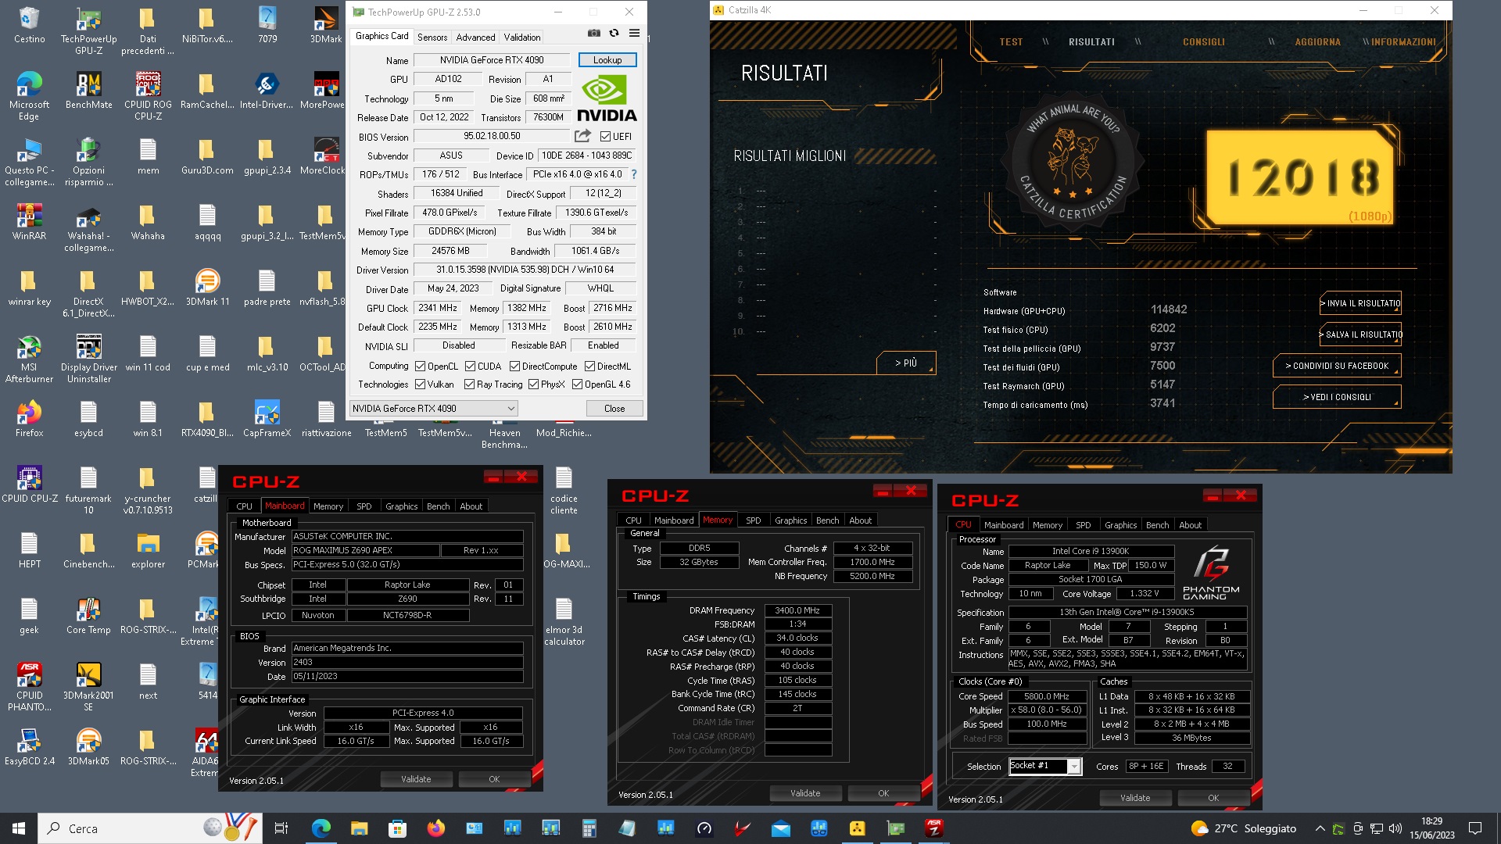Switch to the Sensors tab in GPU-Z
The height and width of the screenshot is (844, 1501).
(x=432, y=37)
